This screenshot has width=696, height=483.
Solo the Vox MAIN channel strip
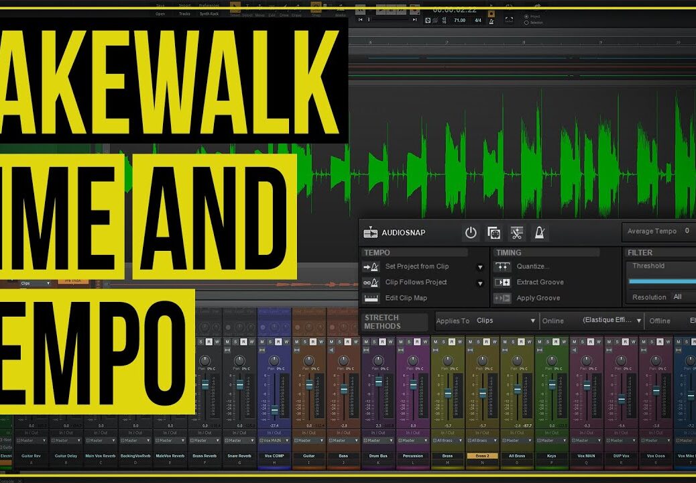(x=583, y=342)
